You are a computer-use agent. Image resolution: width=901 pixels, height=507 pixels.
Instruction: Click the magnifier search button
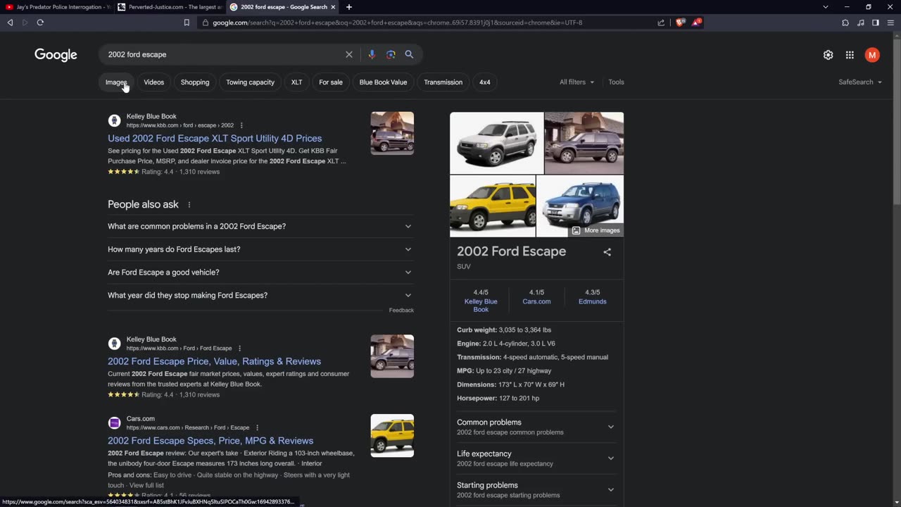coord(409,54)
